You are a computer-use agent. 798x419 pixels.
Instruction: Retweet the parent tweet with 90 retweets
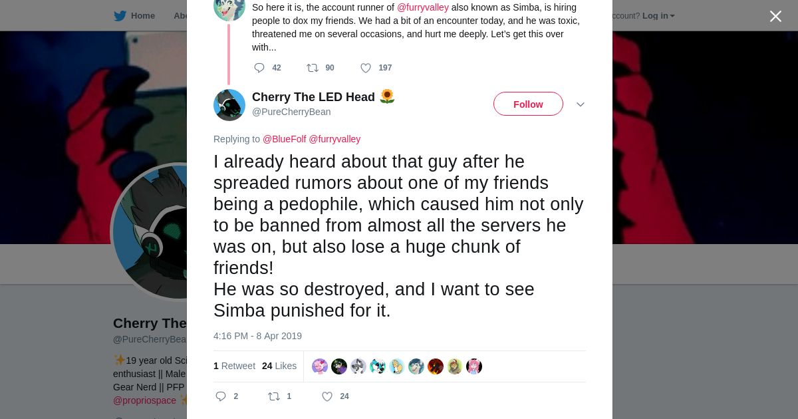pos(313,68)
